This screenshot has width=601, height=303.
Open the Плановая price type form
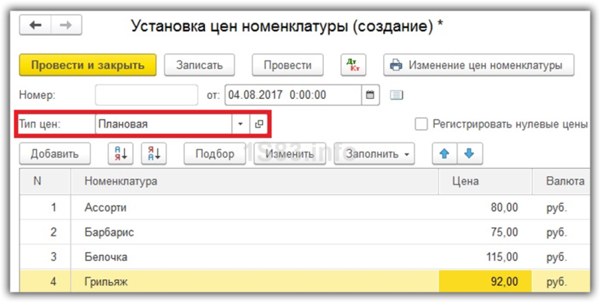(x=259, y=124)
